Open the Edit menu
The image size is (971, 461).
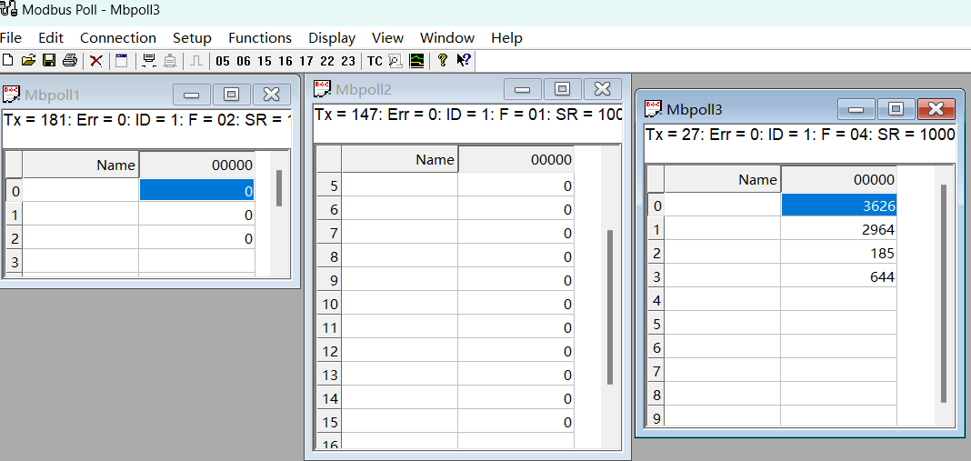coord(51,38)
